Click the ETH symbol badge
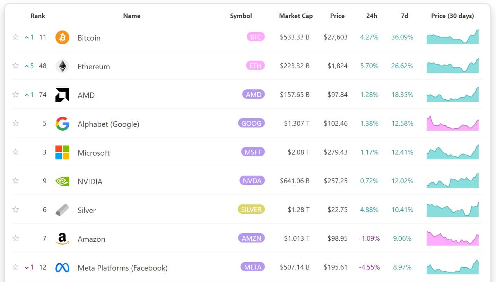 tap(255, 65)
